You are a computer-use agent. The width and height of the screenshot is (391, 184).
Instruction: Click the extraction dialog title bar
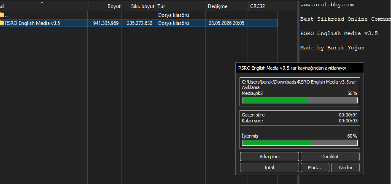click(x=299, y=68)
